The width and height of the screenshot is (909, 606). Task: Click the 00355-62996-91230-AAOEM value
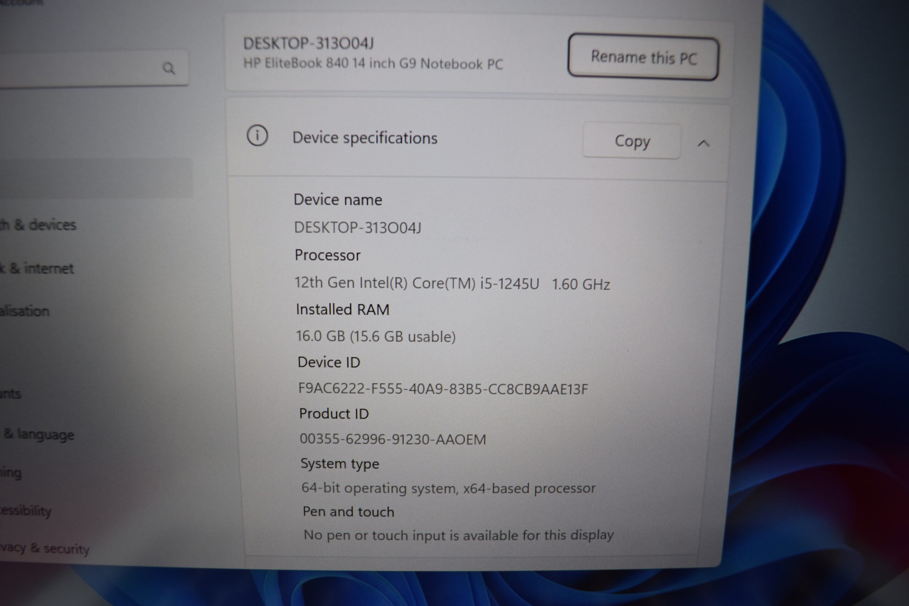pos(393,439)
